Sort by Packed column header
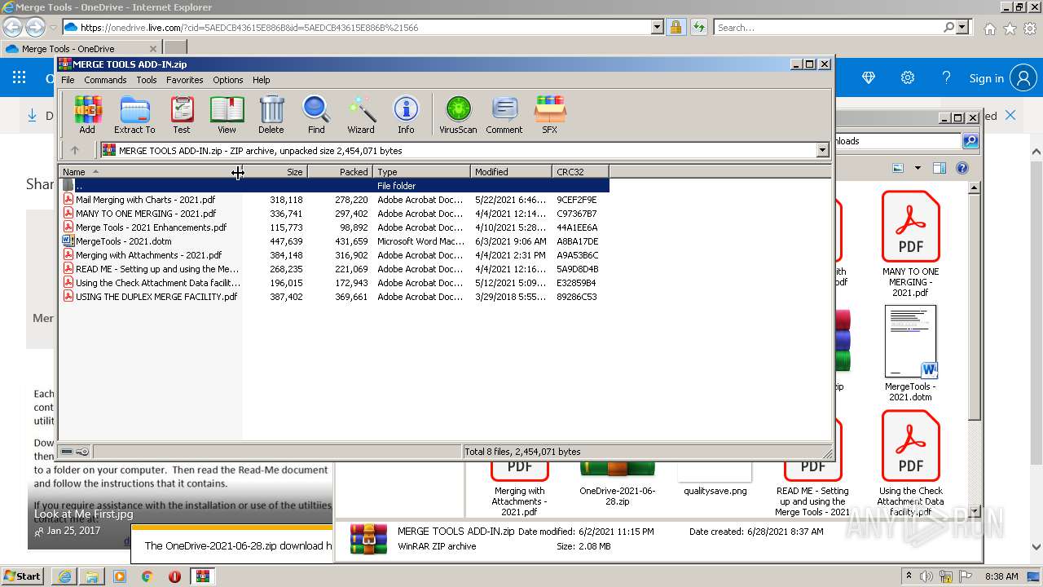This screenshot has height=587, width=1043. click(x=340, y=172)
